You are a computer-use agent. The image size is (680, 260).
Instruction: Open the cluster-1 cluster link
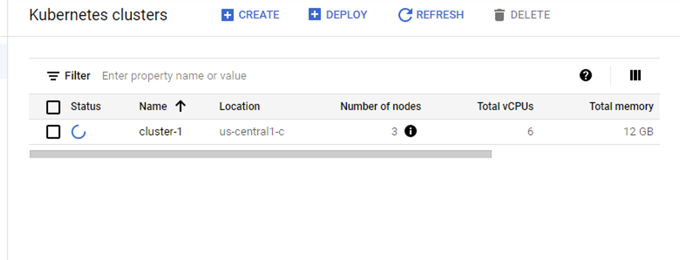pos(160,131)
